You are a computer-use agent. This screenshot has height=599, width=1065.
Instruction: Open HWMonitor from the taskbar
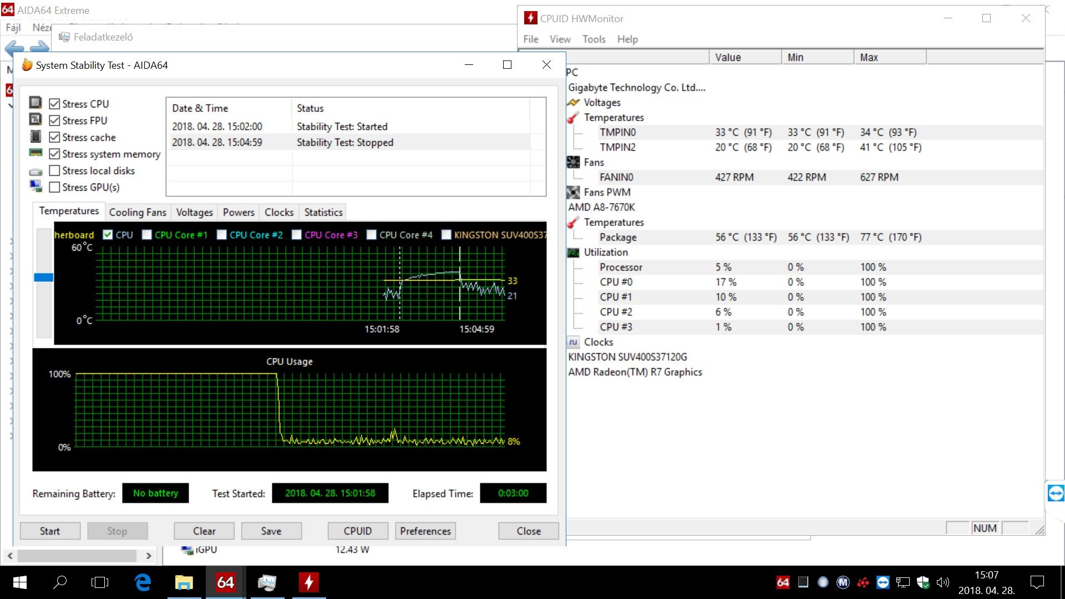(x=309, y=582)
